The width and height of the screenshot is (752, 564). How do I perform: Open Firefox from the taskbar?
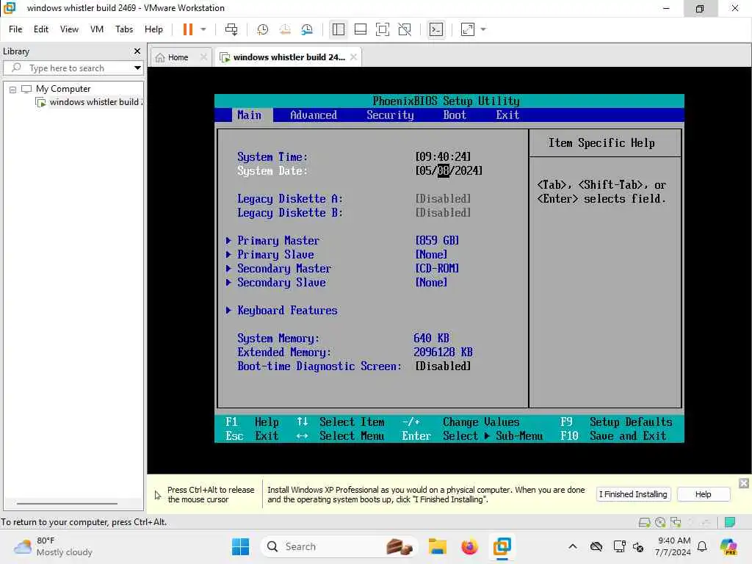(469, 546)
